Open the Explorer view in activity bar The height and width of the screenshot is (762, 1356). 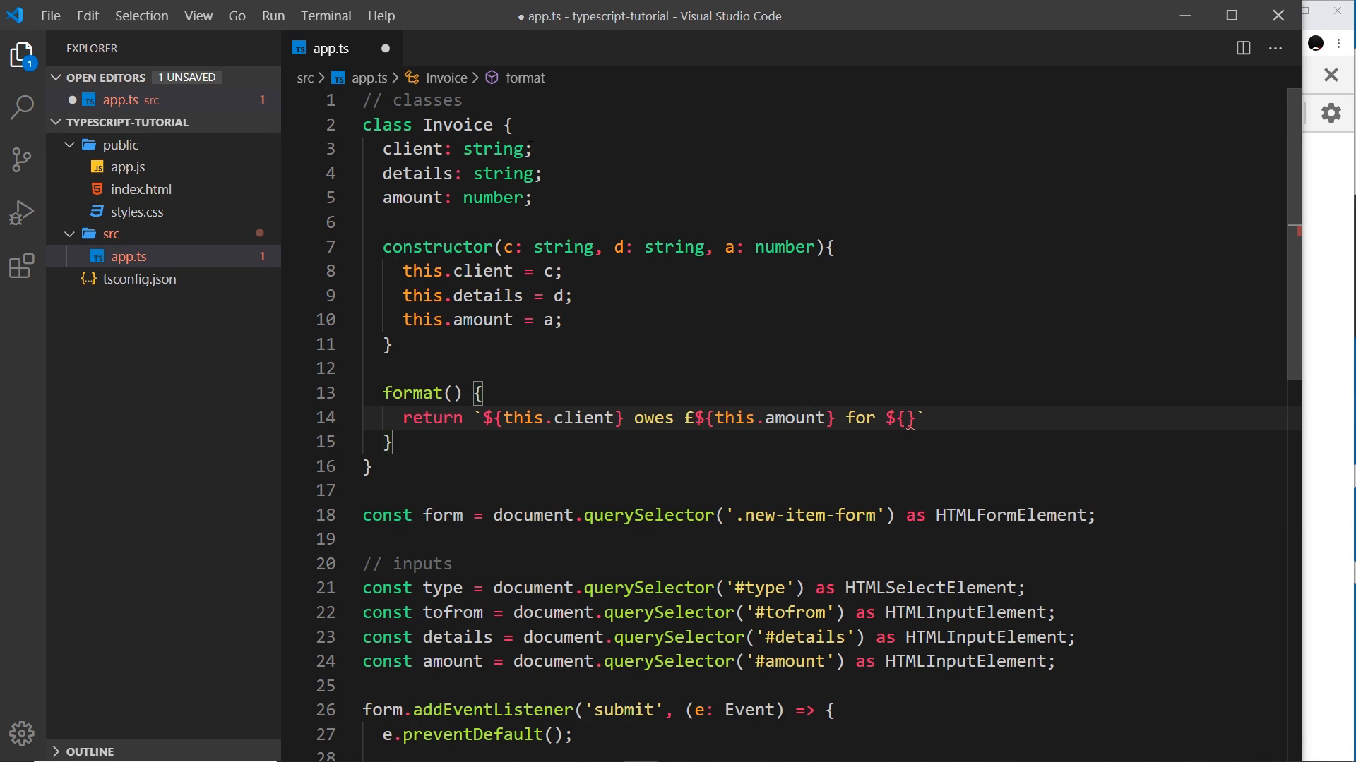[23, 55]
